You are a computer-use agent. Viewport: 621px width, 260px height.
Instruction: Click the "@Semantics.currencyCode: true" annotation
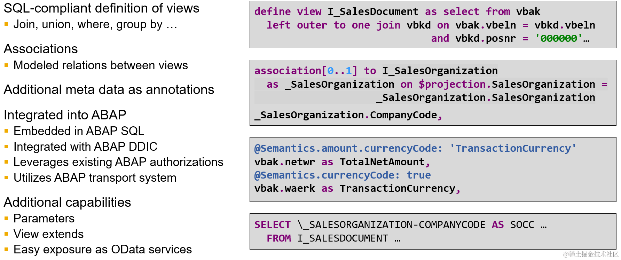[343, 175]
